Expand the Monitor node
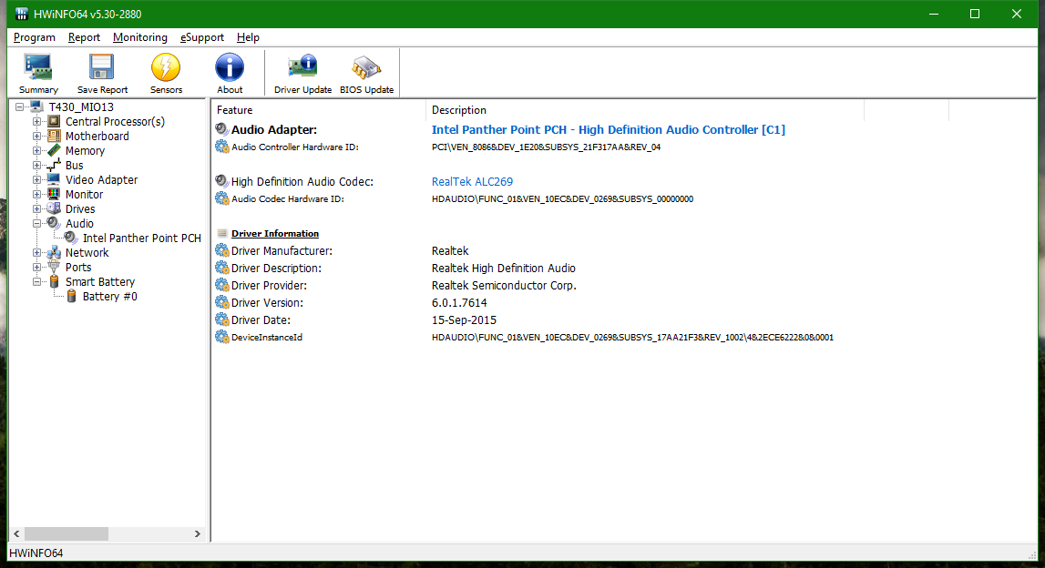This screenshot has height=568, width=1045. (x=37, y=195)
